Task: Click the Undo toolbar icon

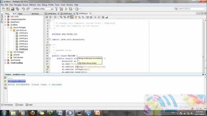Action: pyautogui.click(x=23, y=9)
